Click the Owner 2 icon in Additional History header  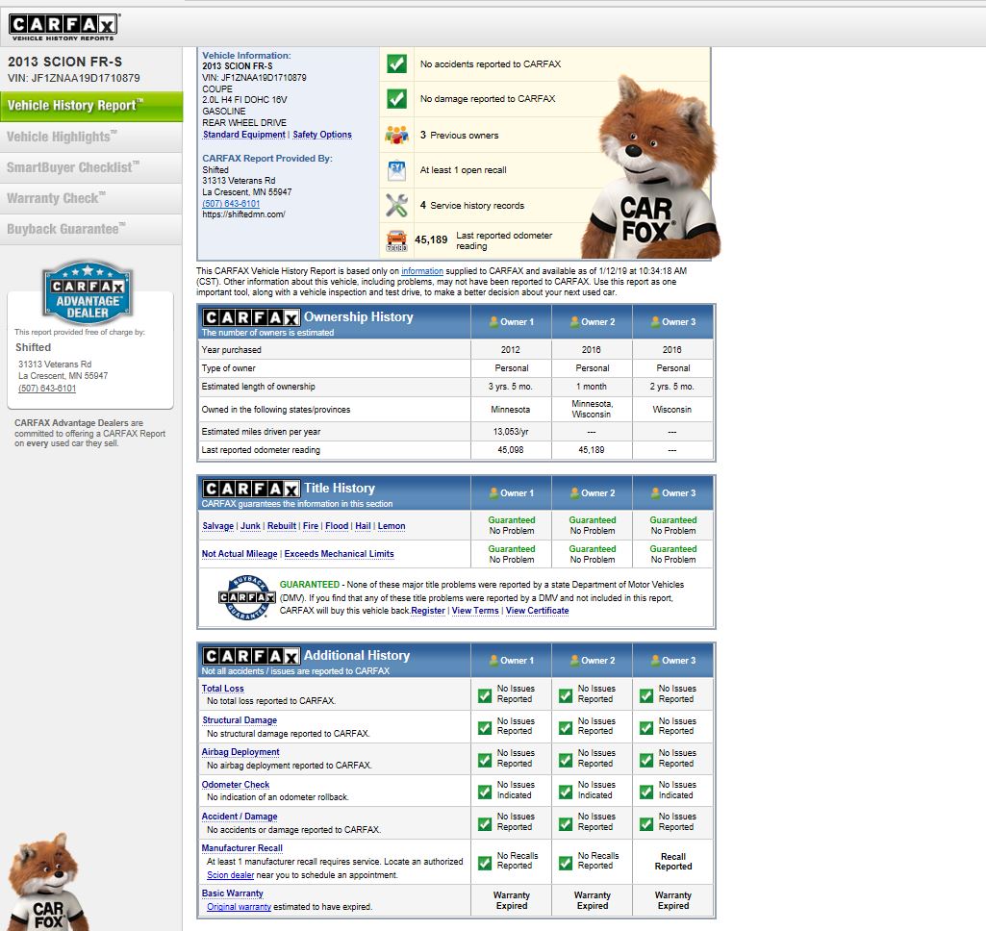click(x=574, y=661)
